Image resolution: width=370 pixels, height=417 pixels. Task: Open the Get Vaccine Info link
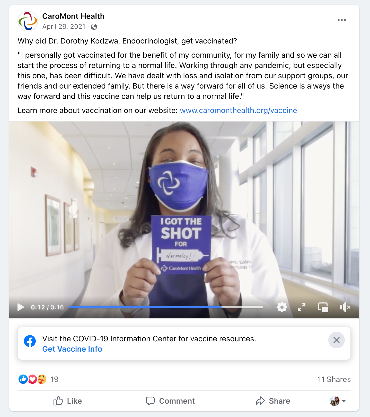tap(72, 349)
